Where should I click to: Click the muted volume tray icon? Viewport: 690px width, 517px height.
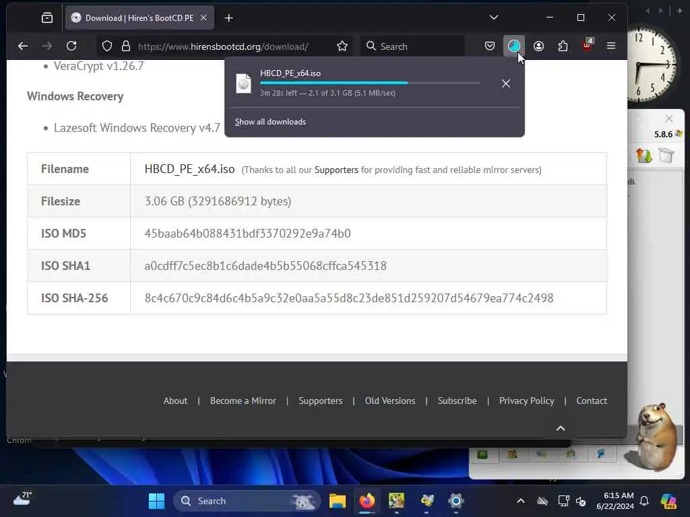tap(581, 501)
